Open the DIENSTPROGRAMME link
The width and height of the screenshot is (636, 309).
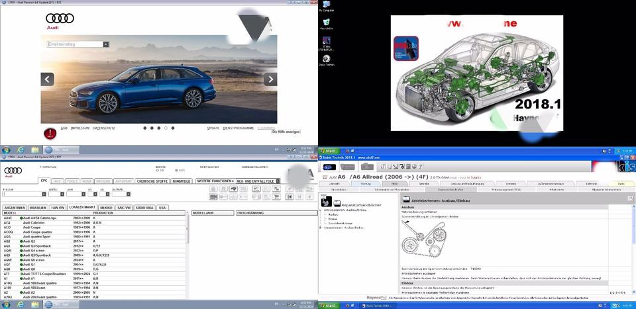tap(238, 128)
